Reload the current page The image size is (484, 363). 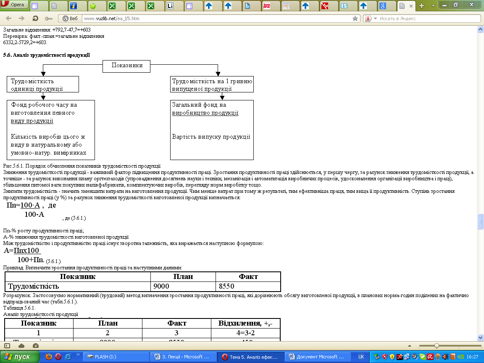click(x=35, y=18)
